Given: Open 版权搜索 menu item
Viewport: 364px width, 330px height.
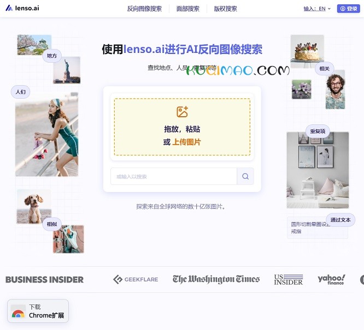Looking at the screenshot, I should pyautogui.click(x=225, y=9).
